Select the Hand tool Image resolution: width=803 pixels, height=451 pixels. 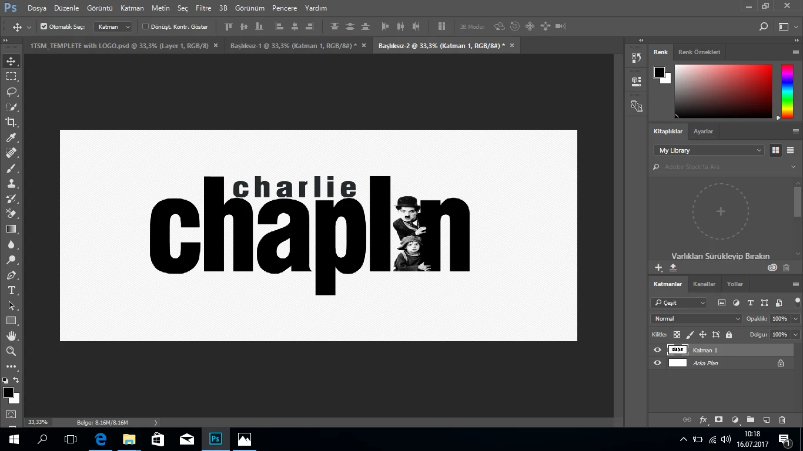[11, 336]
